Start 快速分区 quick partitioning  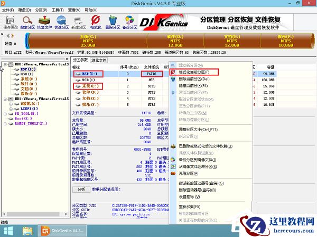[x=61, y=22]
